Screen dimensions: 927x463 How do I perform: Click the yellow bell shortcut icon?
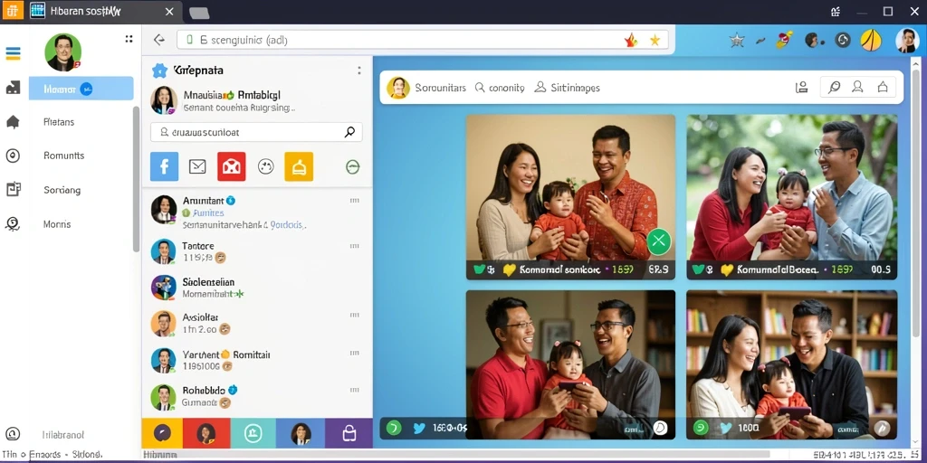click(x=299, y=166)
